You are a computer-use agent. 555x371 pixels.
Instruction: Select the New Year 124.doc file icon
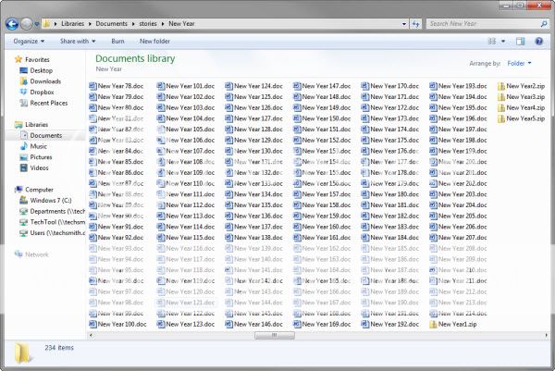pyautogui.click(x=229, y=86)
